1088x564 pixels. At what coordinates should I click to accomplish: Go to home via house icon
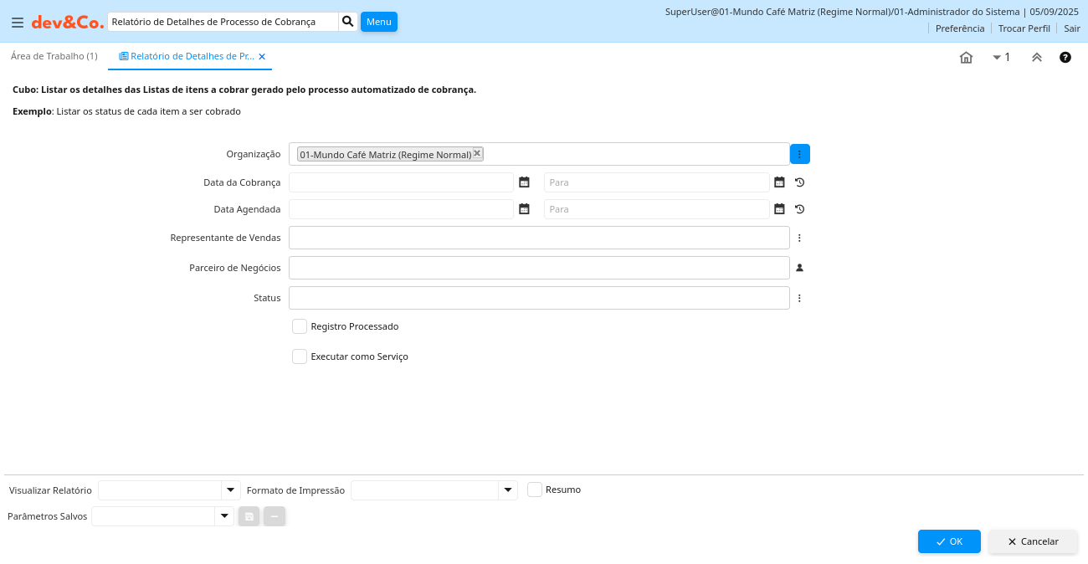966,58
